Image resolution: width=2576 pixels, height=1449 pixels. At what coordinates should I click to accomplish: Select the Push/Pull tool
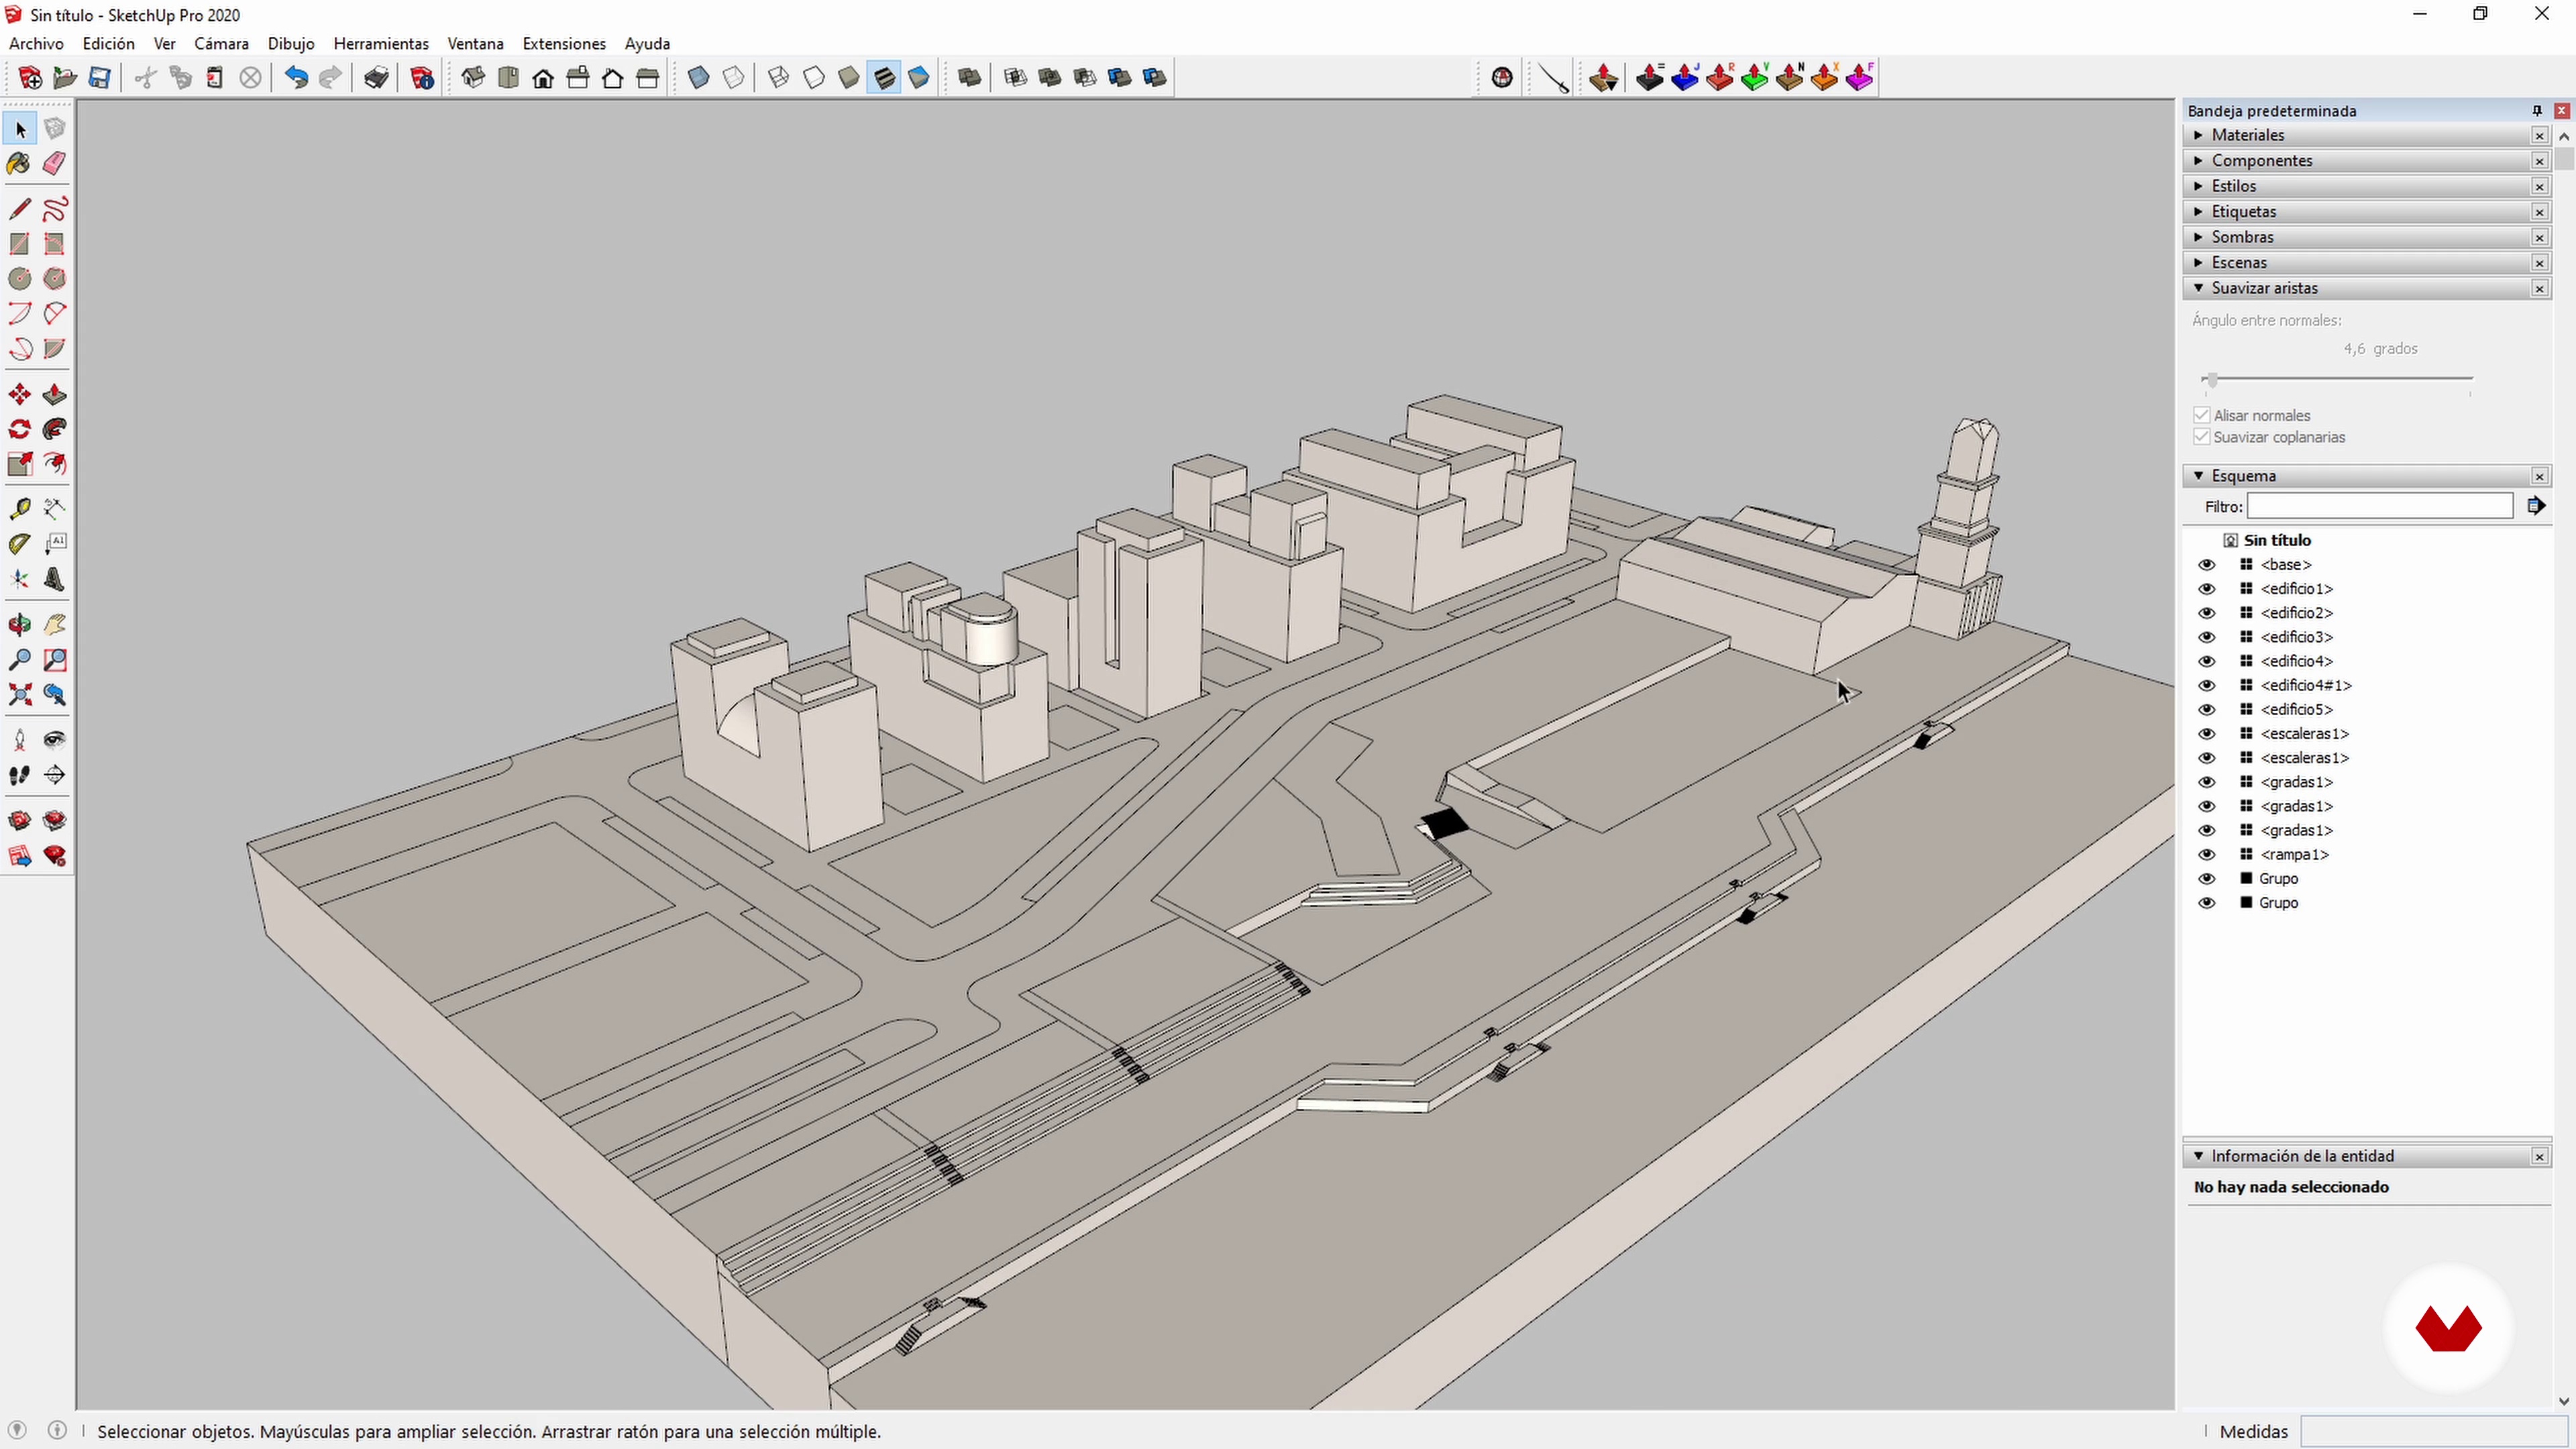54,394
